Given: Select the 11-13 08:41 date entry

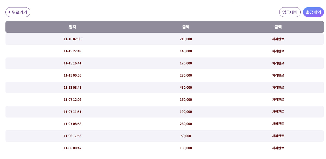Looking at the screenshot, I should tap(72, 88).
